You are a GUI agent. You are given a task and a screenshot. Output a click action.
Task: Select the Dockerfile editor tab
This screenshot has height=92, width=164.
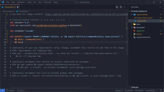tap(10, 7)
